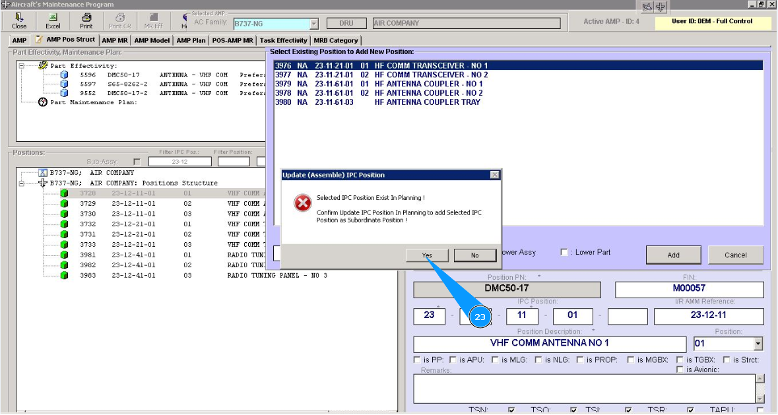The height and width of the screenshot is (415, 778).
Task: Select part 5596 DMC50-17 cube icon
Action: [64, 75]
